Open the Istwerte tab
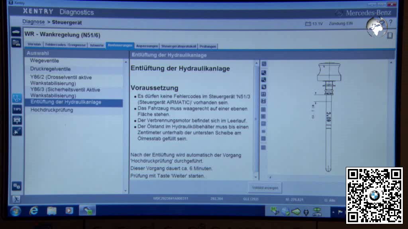408x229 pixels. point(97,45)
